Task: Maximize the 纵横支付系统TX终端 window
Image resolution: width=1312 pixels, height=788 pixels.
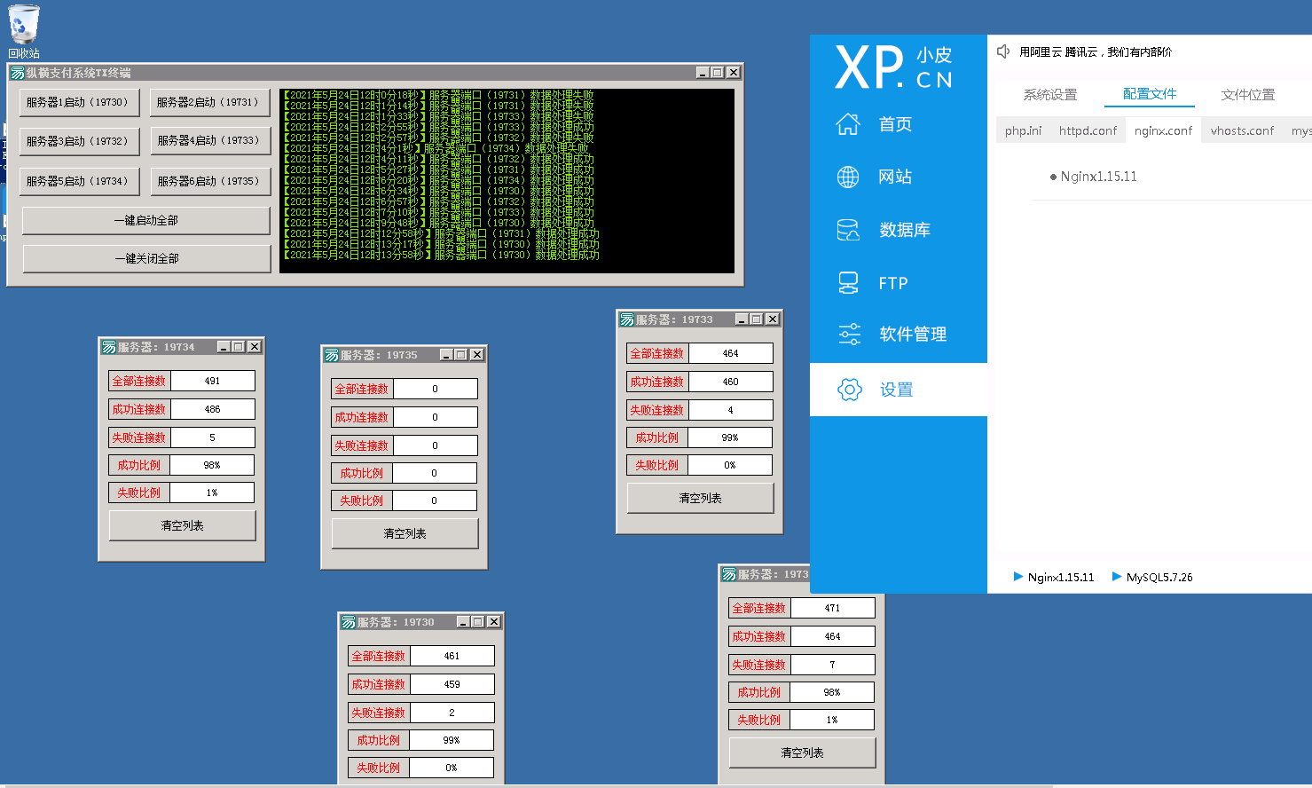Action: coord(718,73)
